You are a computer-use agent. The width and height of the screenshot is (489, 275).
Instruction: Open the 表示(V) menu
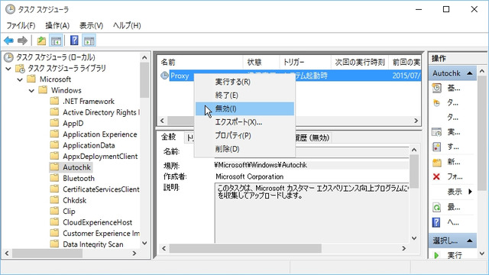(91, 25)
